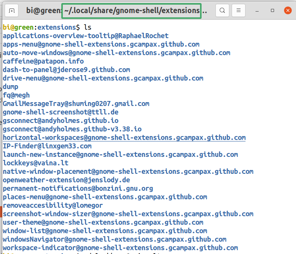The width and height of the screenshot is (296, 254).
Task: Click the gsconnect@andyholmes.github-v3.38.io entry
Action: [x=72, y=129]
